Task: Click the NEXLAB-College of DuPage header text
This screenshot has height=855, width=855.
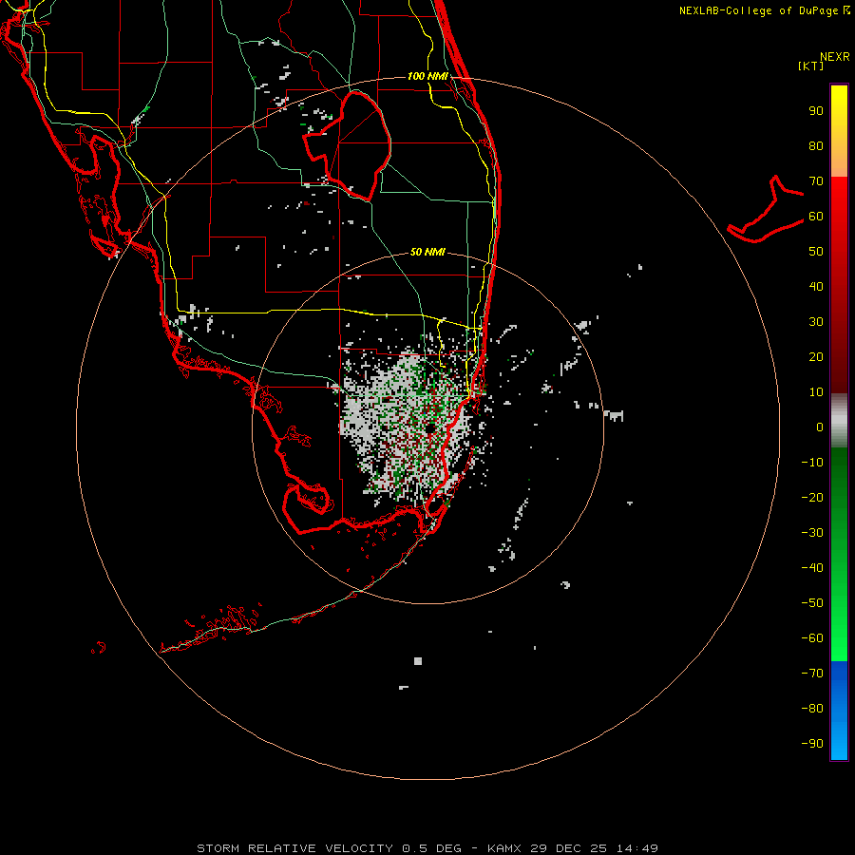Action: [x=764, y=10]
